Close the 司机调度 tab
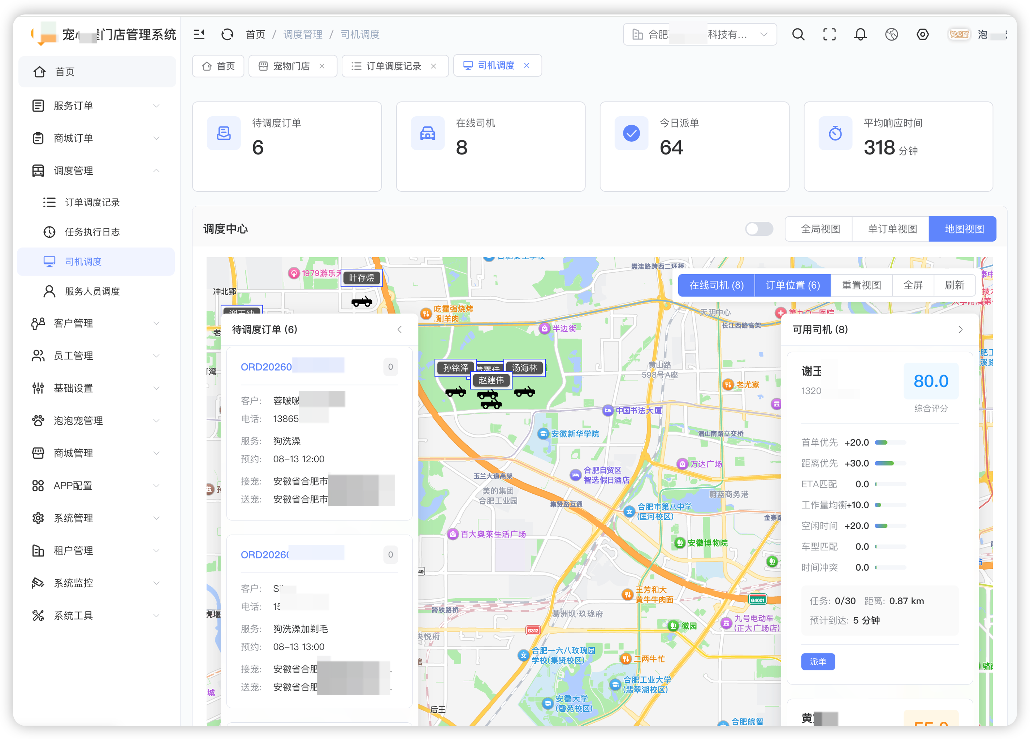Image resolution: width=1030 pixels, height=739 pixels. pos(526,65)
